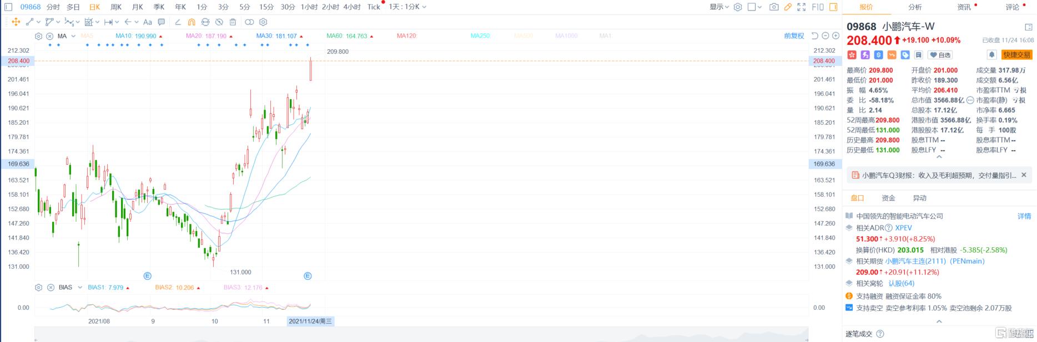Close the Q3 earnings news banner

pyautogui.click(x=1024, y=175)
